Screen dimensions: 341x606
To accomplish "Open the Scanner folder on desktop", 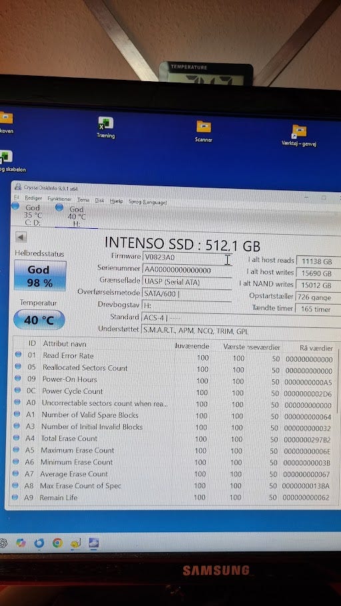I will (x=204, y=131).
